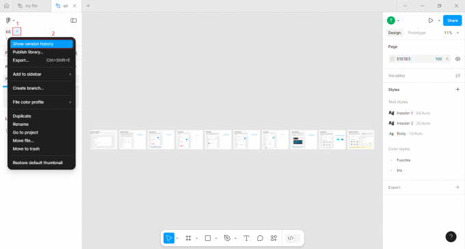
Task: Toggle Dev Mode switch in toolbar
Action: coord(293,238)
